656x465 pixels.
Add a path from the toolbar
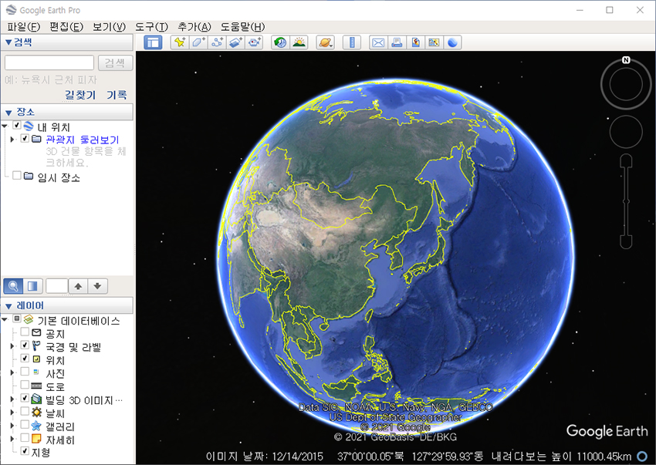(217, 42)
